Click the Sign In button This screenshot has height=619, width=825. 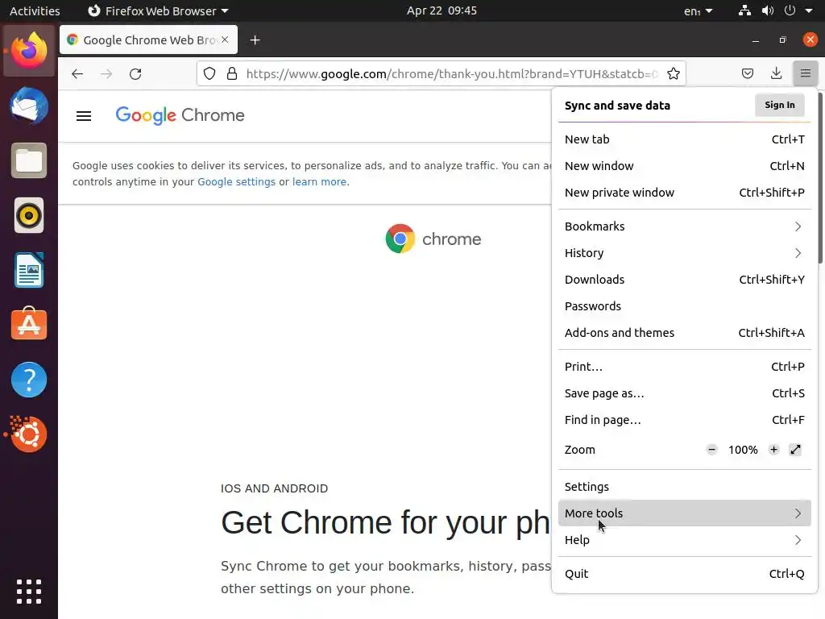point(780,105)
